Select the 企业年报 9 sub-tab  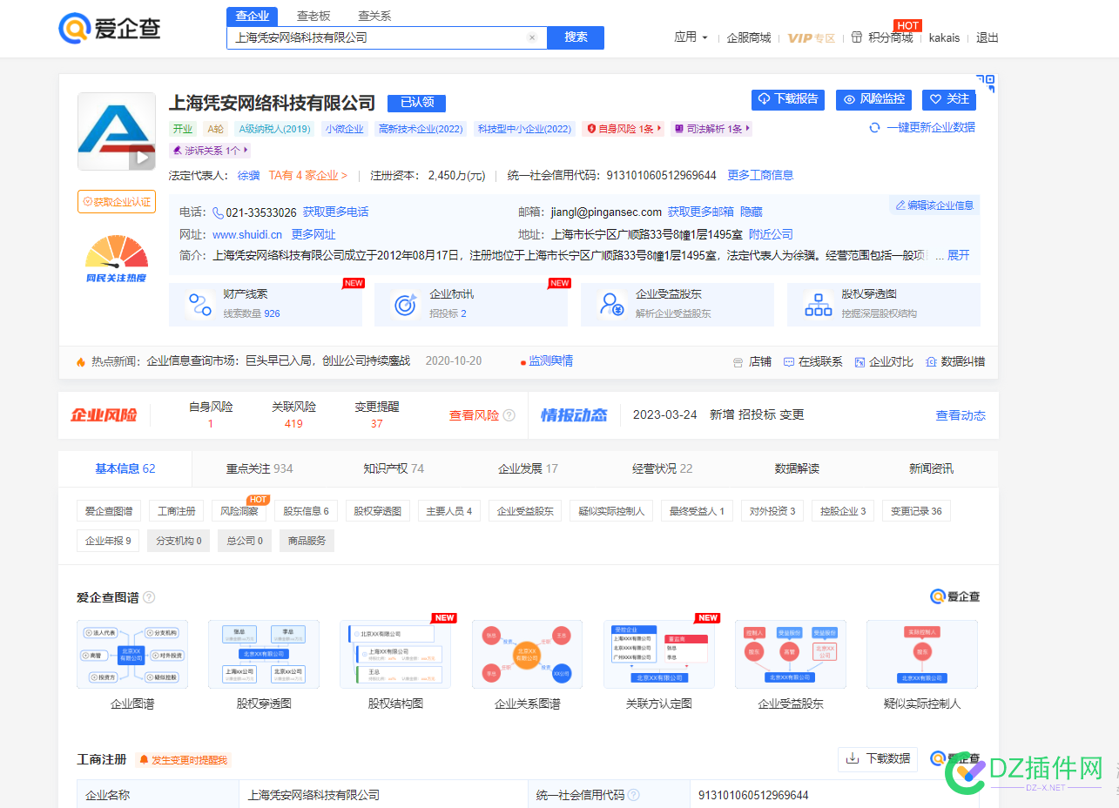coord(108,541)
